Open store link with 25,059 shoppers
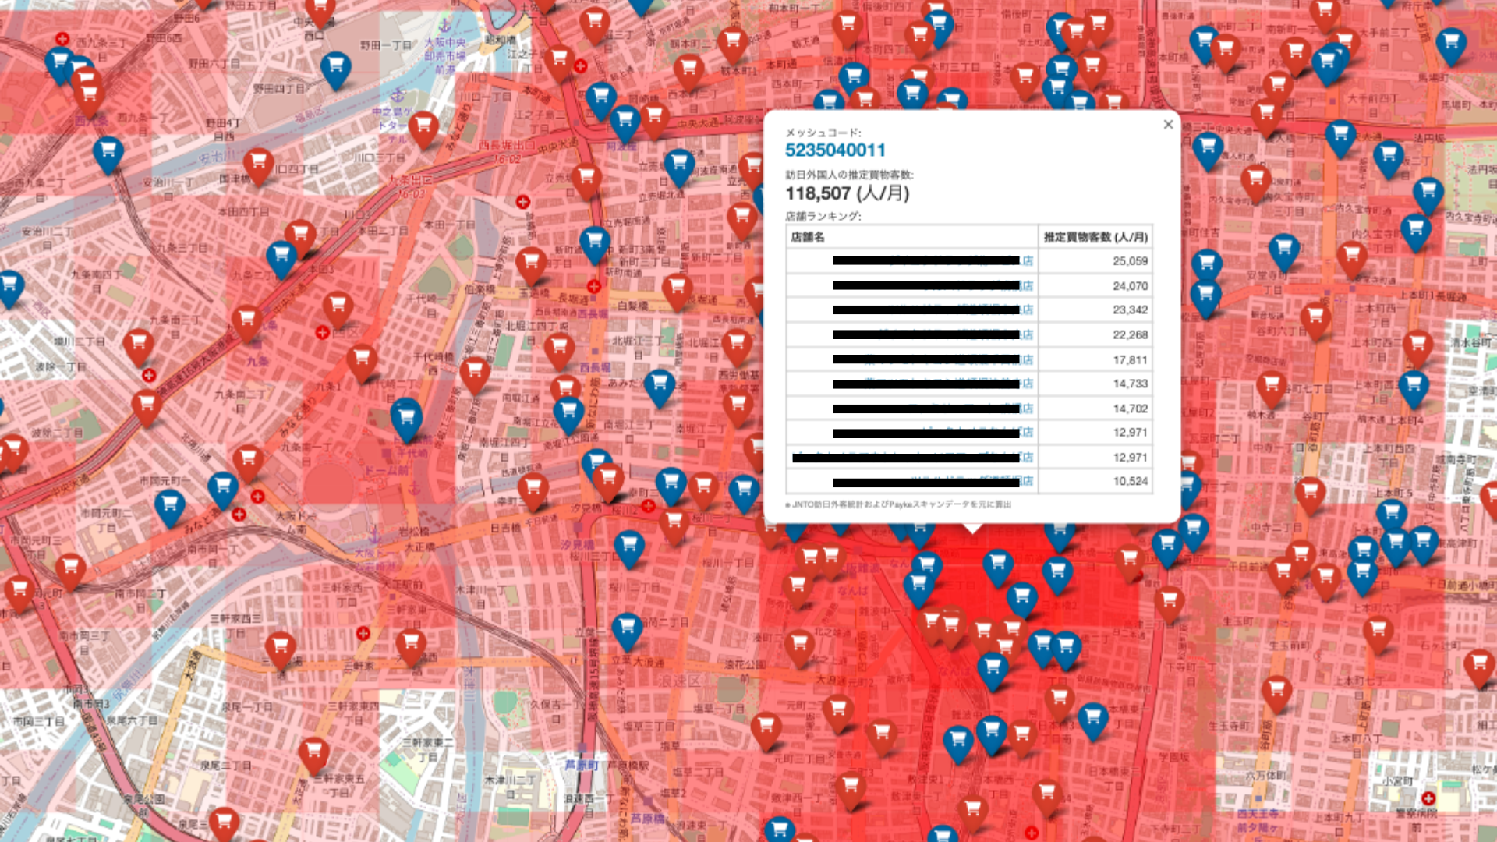This screenshot has height=842, width=1497. coord(1028,261)
